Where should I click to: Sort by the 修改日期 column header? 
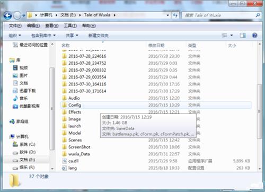pyautogui.click(x=156, y=46)
